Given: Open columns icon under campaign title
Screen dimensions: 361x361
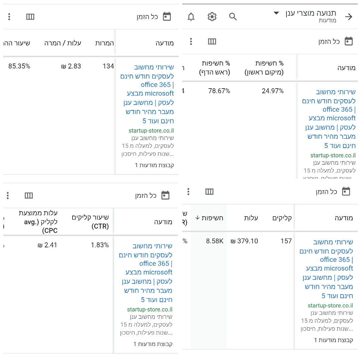Looking at the screenshot, I should (212, 41).
